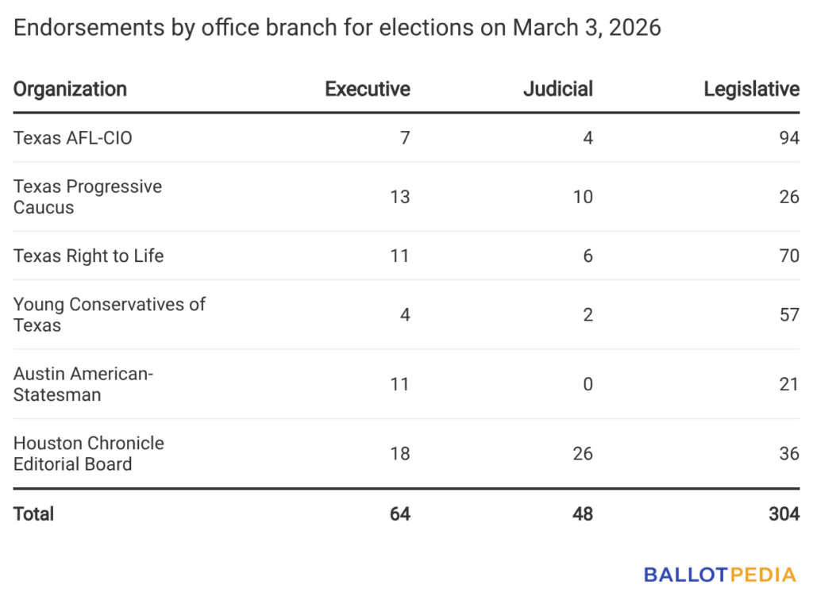Select Austin American-Statesman judicial value 0
813x600 pixels.
tap(588, 384)
